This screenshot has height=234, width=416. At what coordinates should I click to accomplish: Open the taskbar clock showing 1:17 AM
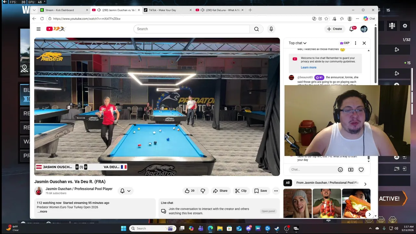pos(408,228)
